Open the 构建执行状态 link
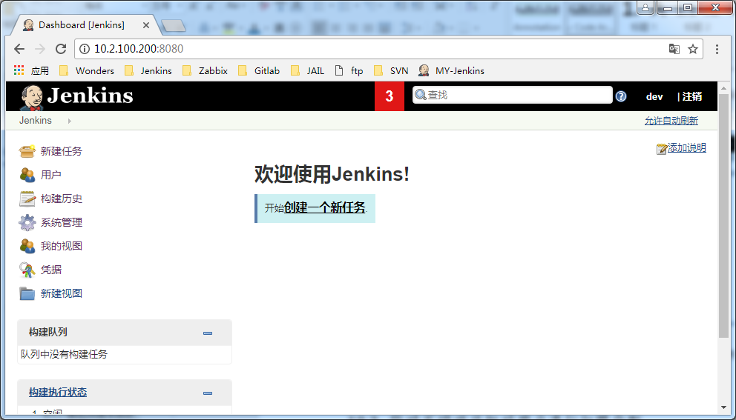The width and height of the screenshot is (736, 420). pyautogui.click(x=58, y=393)
